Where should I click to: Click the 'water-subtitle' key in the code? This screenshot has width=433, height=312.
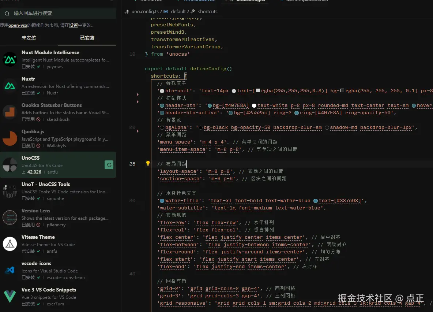(181, 208)
